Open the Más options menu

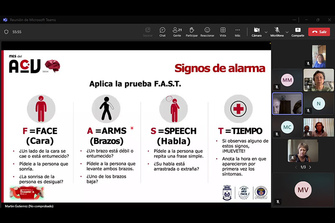[237, 32]
